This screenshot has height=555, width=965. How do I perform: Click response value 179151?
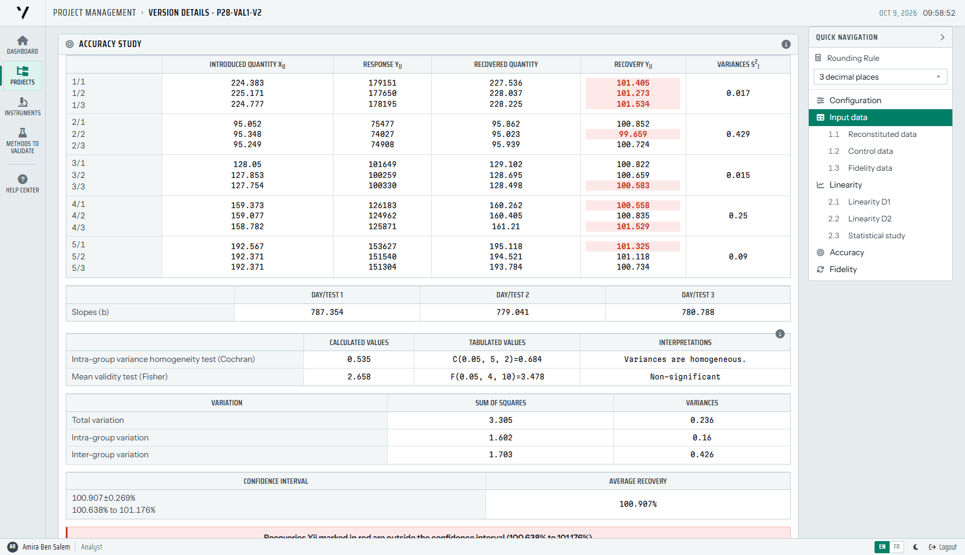[x=382, y=83]
